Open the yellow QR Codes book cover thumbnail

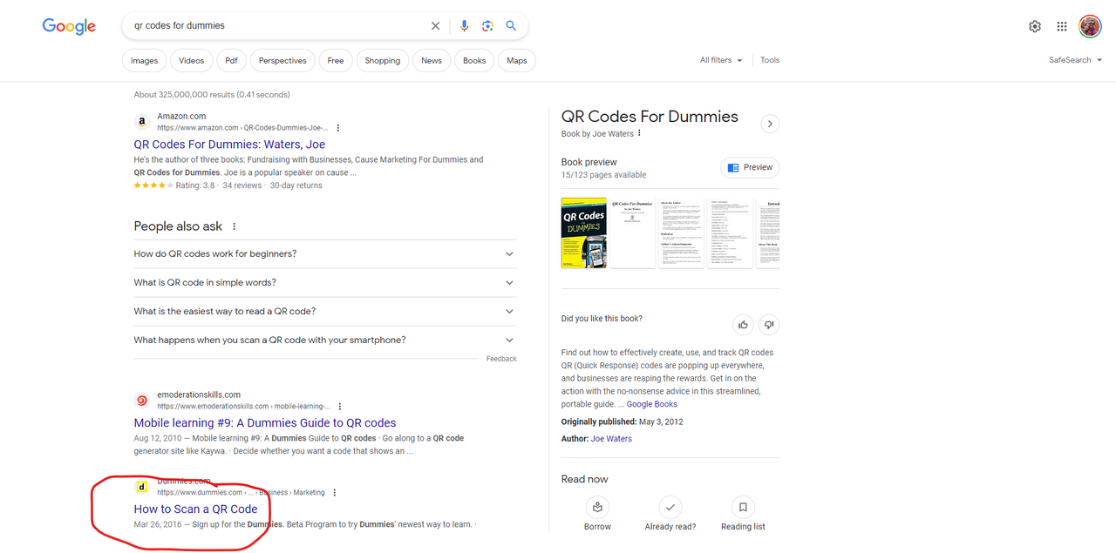point(584,233)
